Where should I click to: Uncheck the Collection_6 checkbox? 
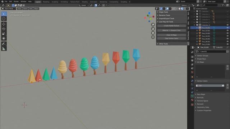197,25
